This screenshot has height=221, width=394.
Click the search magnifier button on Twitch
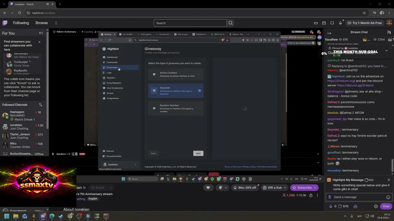tap(231, 23)
